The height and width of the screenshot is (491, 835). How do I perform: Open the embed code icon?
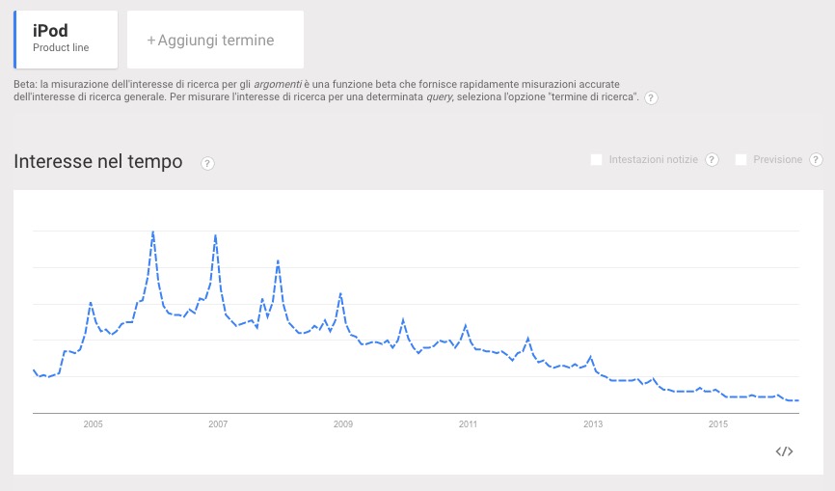[x=784, y=451]
